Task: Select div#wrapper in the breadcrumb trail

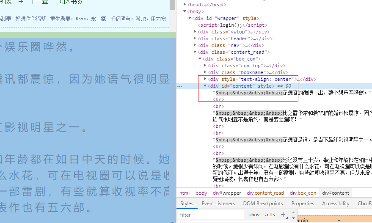Action: (227, 193)
